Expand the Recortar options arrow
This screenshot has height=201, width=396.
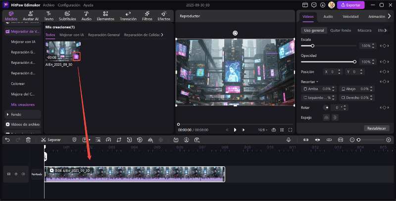point(318,81)
